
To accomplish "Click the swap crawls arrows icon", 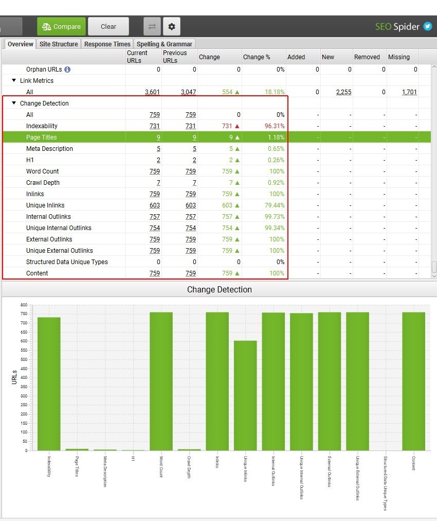I will pyautogui.click(x=152, y=26).
